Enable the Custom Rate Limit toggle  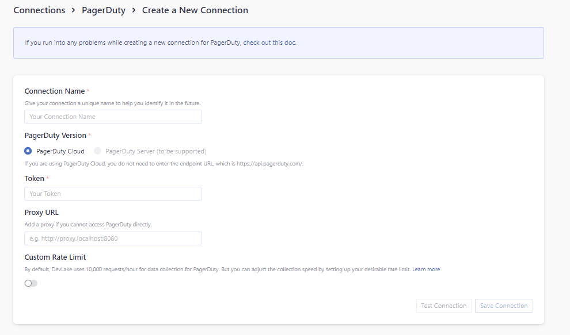click(31, 284)
